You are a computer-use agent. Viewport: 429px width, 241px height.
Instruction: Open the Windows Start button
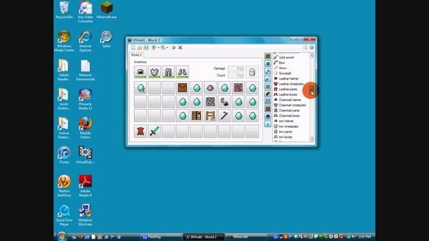62,236
